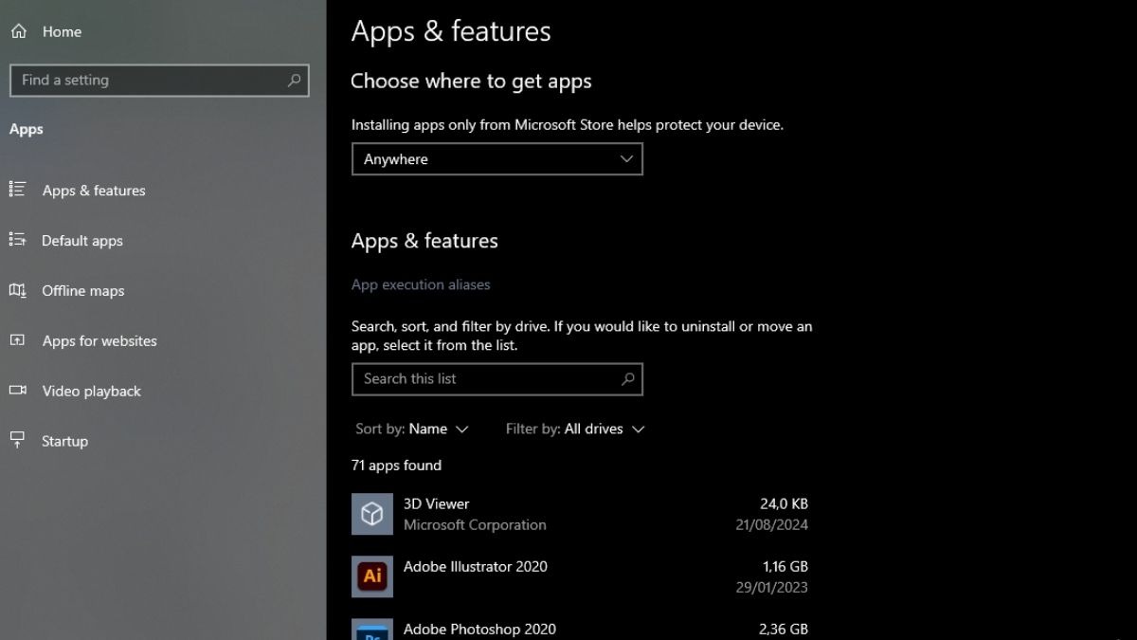
Task: Open Startup settings page
Action: click(x=64, y=442)
